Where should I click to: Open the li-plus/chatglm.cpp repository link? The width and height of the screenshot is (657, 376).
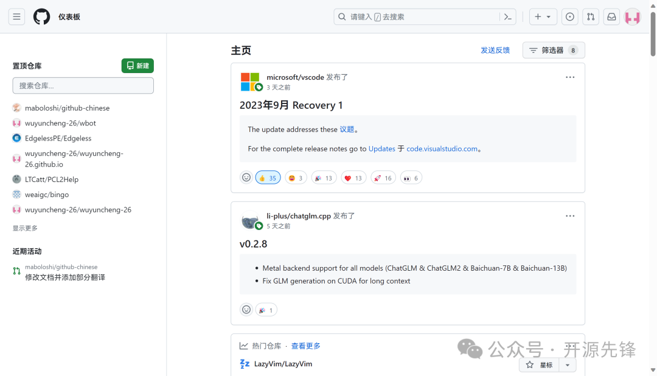click(x=299, y=216)
